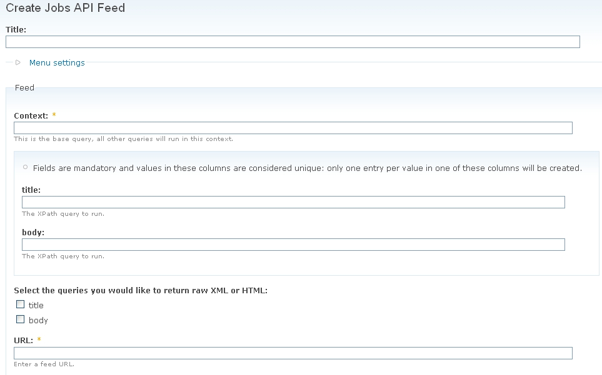
Task: Click inside the Title input field
Action: [x=292, y=42]
